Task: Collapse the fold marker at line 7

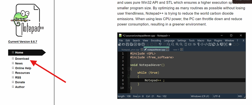Action: 129,76
